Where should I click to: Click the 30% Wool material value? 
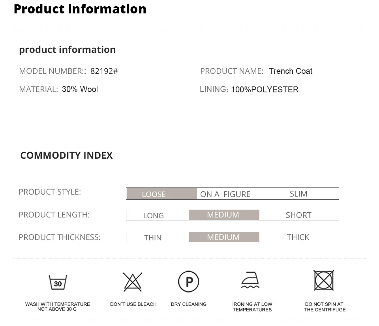(x=80, y=89)
